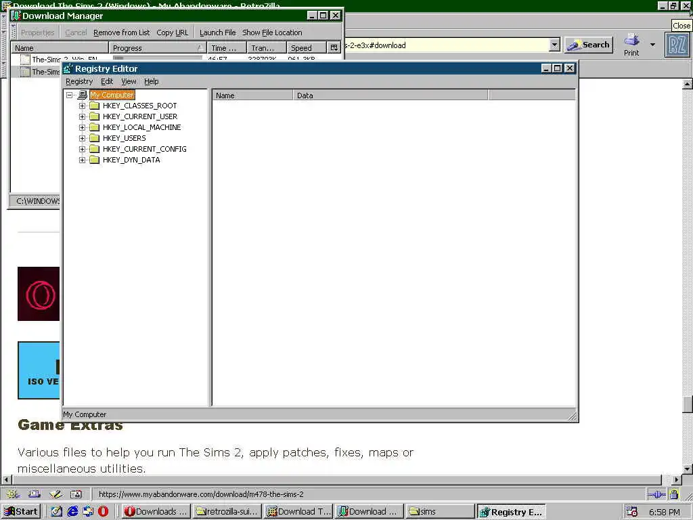Switch to retrozilla-sui... taskbar button
This screenshot has width=693, height=520.
[227, 512]
